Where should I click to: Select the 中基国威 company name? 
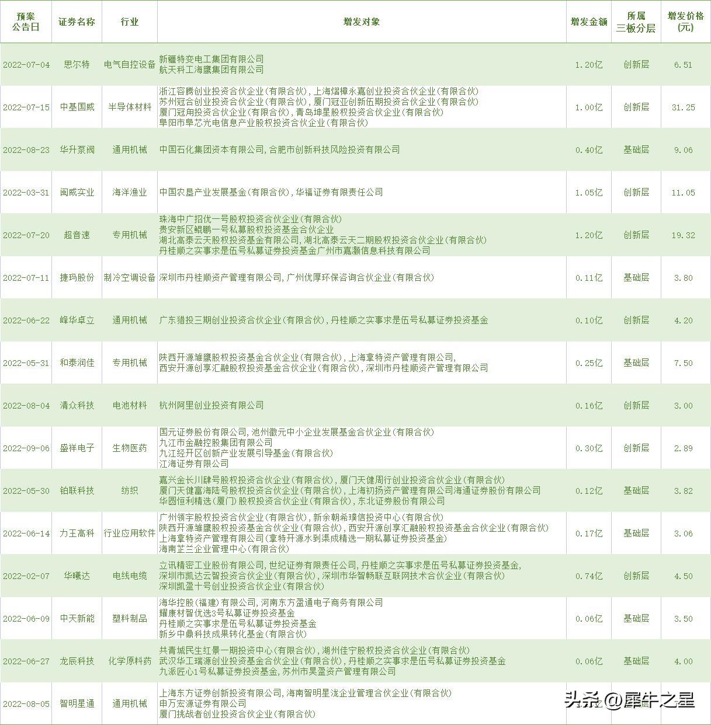point(77,107)
